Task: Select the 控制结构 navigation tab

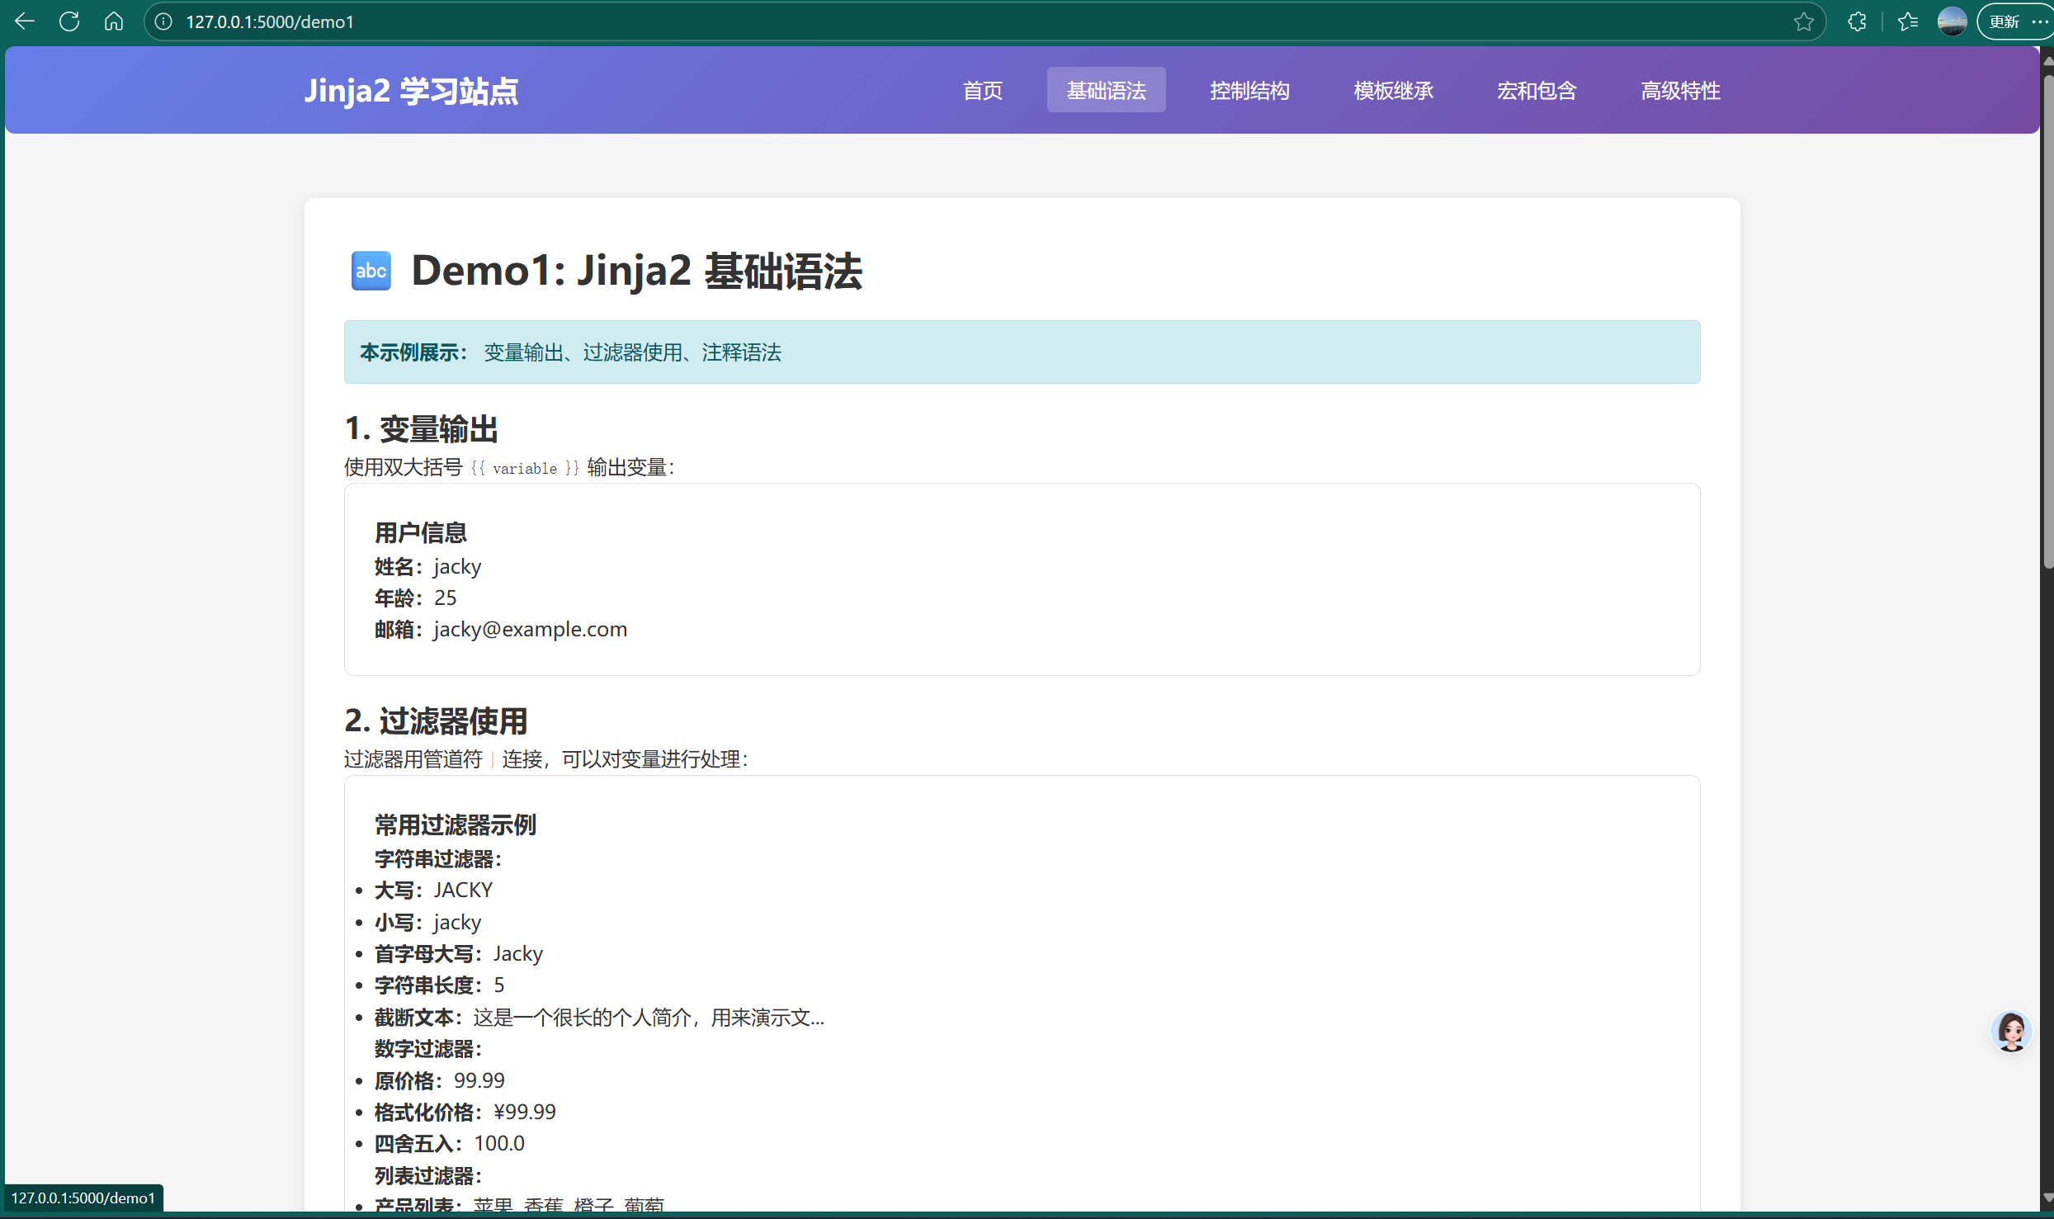Action: (x=1249, y=90)
